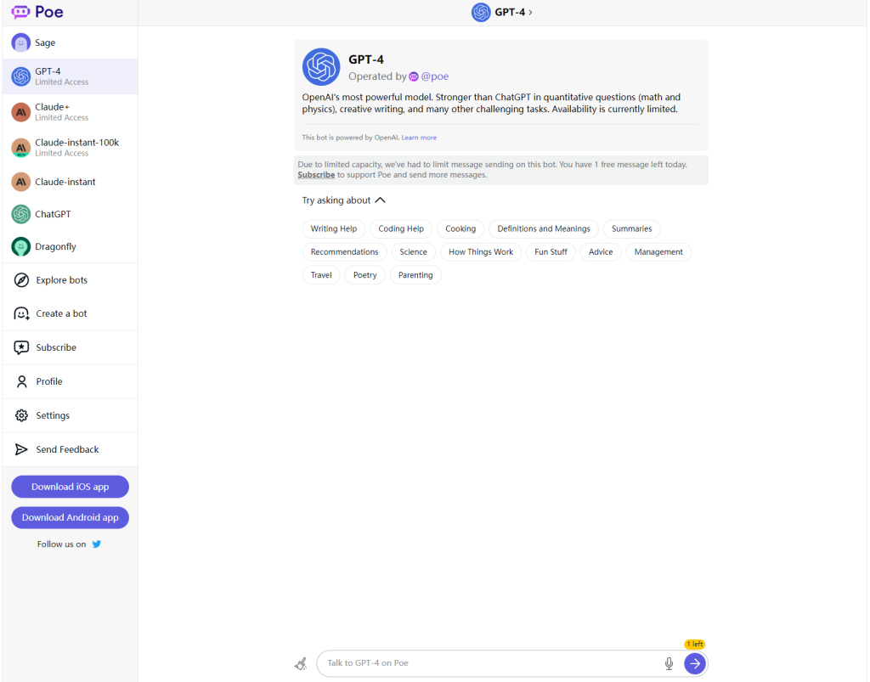Click the Claude-instant avatar icon

(x=21, y=182)
